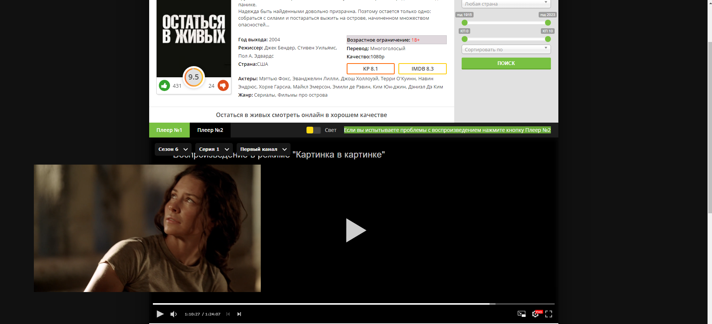
Task: Click the red thumbs-down dislike icon
Action: 223,85
